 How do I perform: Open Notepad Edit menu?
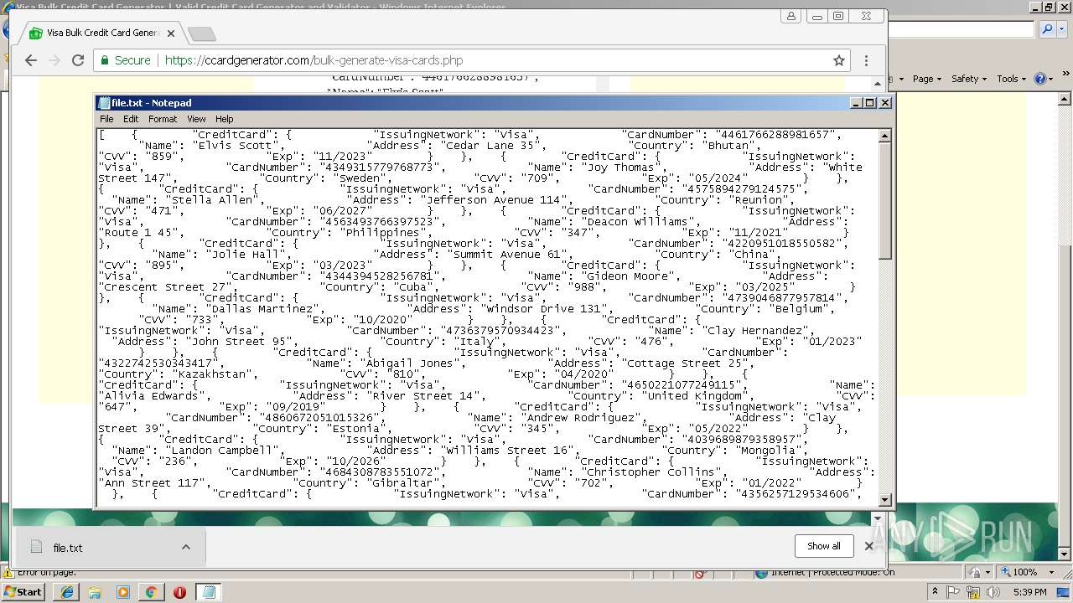pos(131,119)
